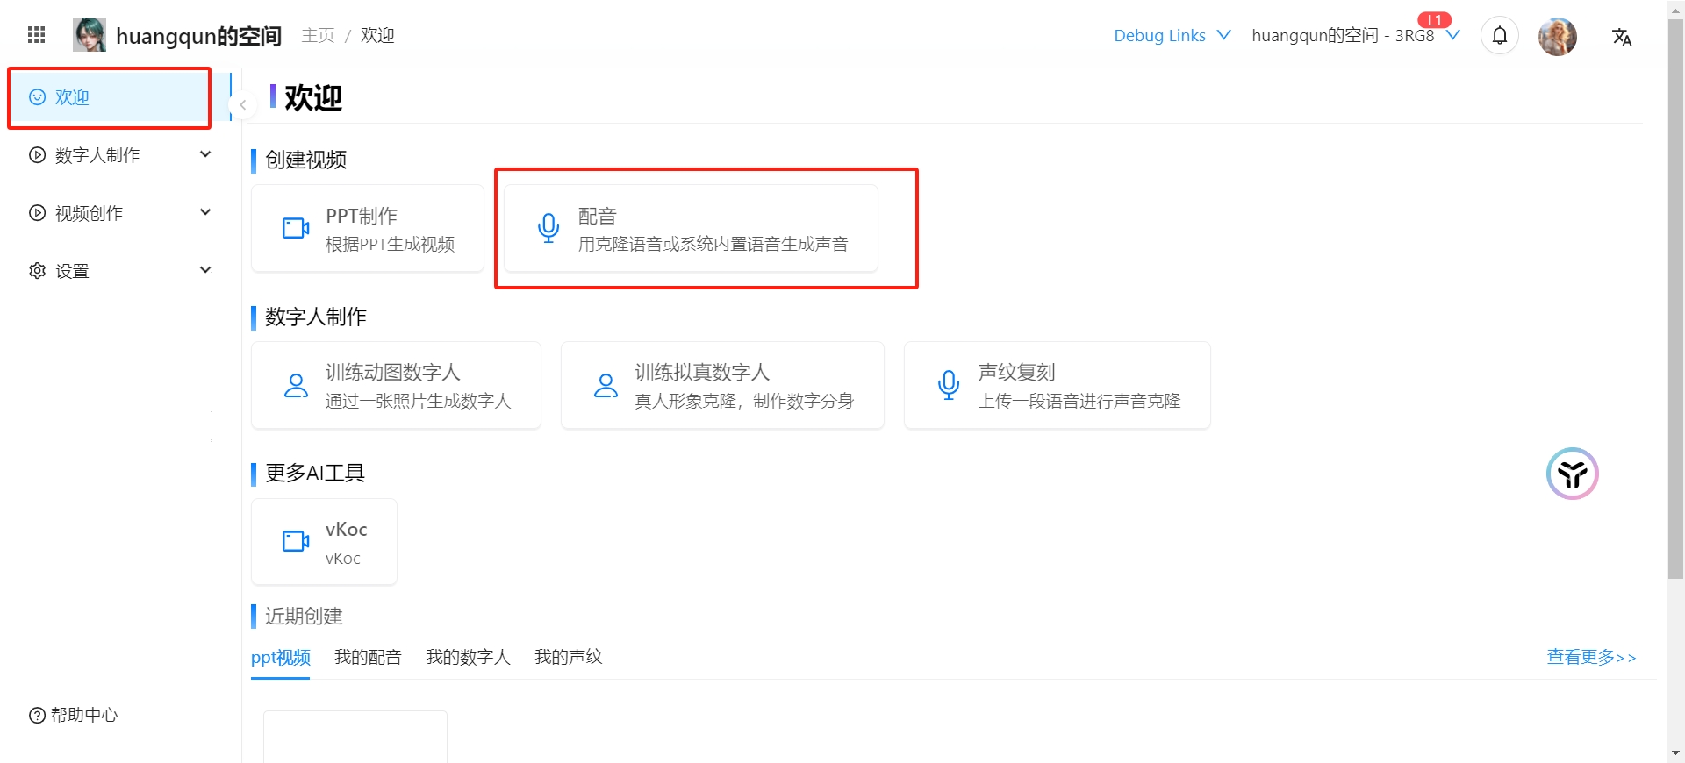Switch to the 我的配音 tab
The image size is (1685, 763).
pyautogui.click(x=368, y=657)
